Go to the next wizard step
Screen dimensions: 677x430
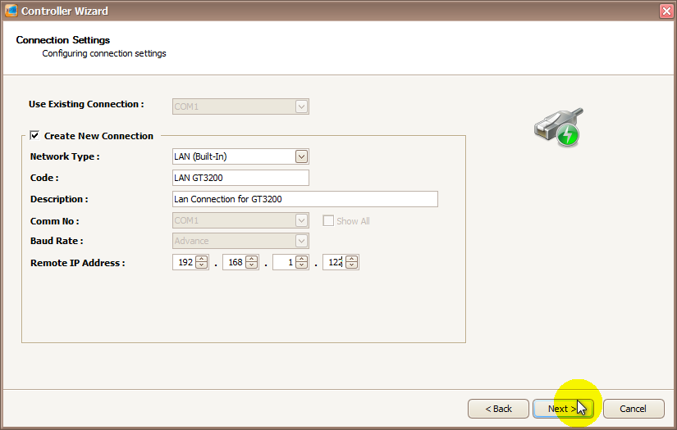click(563, 409)
